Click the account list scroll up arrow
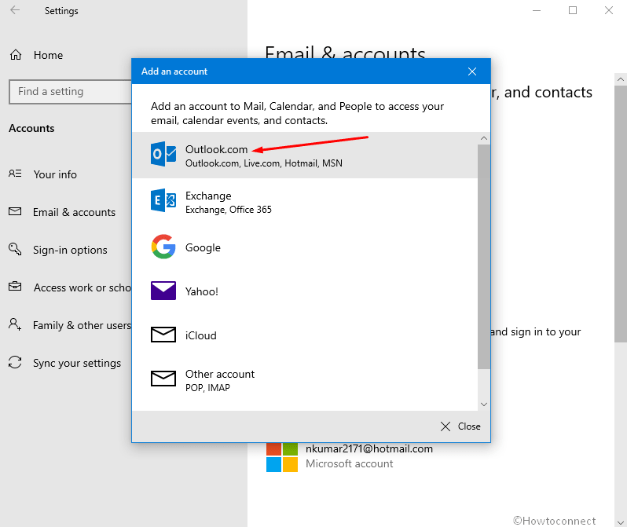 pyautogui.click(x=484, y=138)
